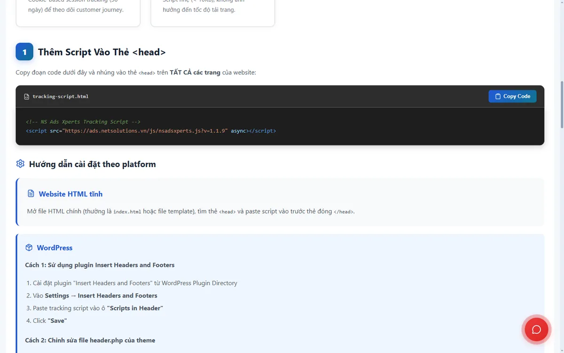Click the Copy Code button
This screenshot has width=564, height=353.
[x=512, y=96]
